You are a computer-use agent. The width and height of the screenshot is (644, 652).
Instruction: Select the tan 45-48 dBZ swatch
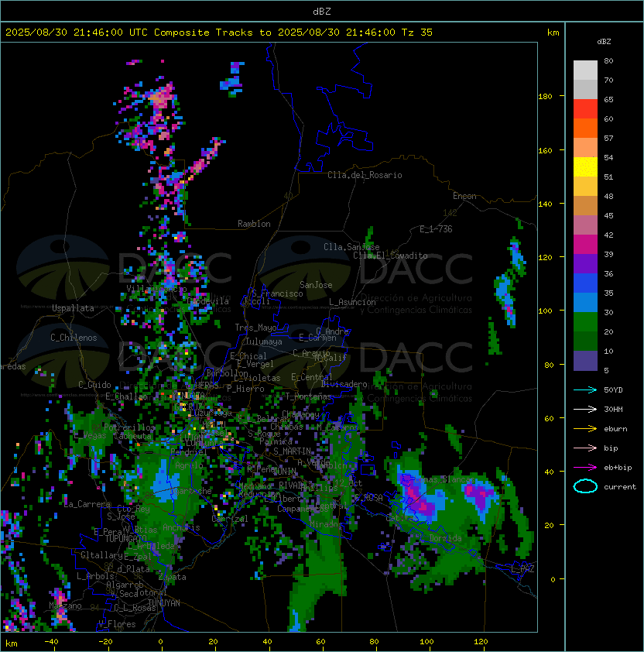[585, 206]
